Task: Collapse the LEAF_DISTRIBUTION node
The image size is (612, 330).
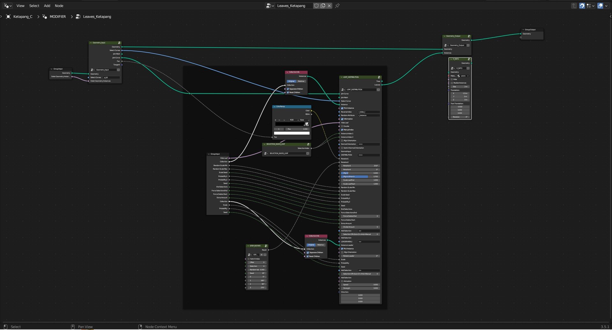Action: (x=341, y=77)
